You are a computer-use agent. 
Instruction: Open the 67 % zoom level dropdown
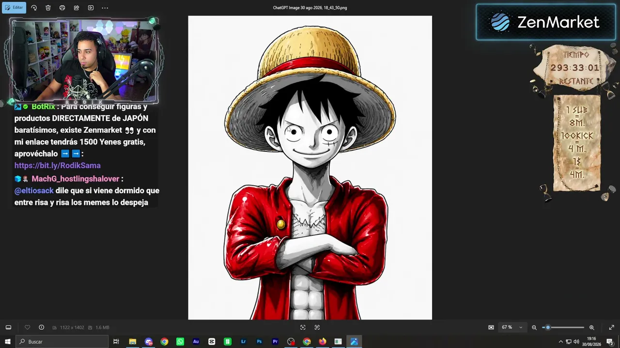[x=512, y=327]
